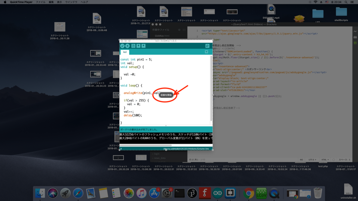Click the Wi-Fi status icon

316,2
